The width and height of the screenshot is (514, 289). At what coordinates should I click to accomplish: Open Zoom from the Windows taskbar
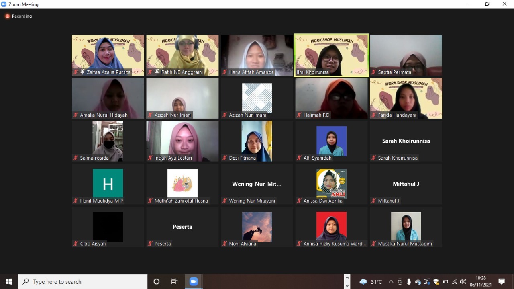[x=194, y=281]
